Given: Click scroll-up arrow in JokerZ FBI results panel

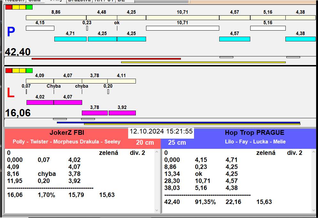Looking at the screenshot, I should pos(157,151).
